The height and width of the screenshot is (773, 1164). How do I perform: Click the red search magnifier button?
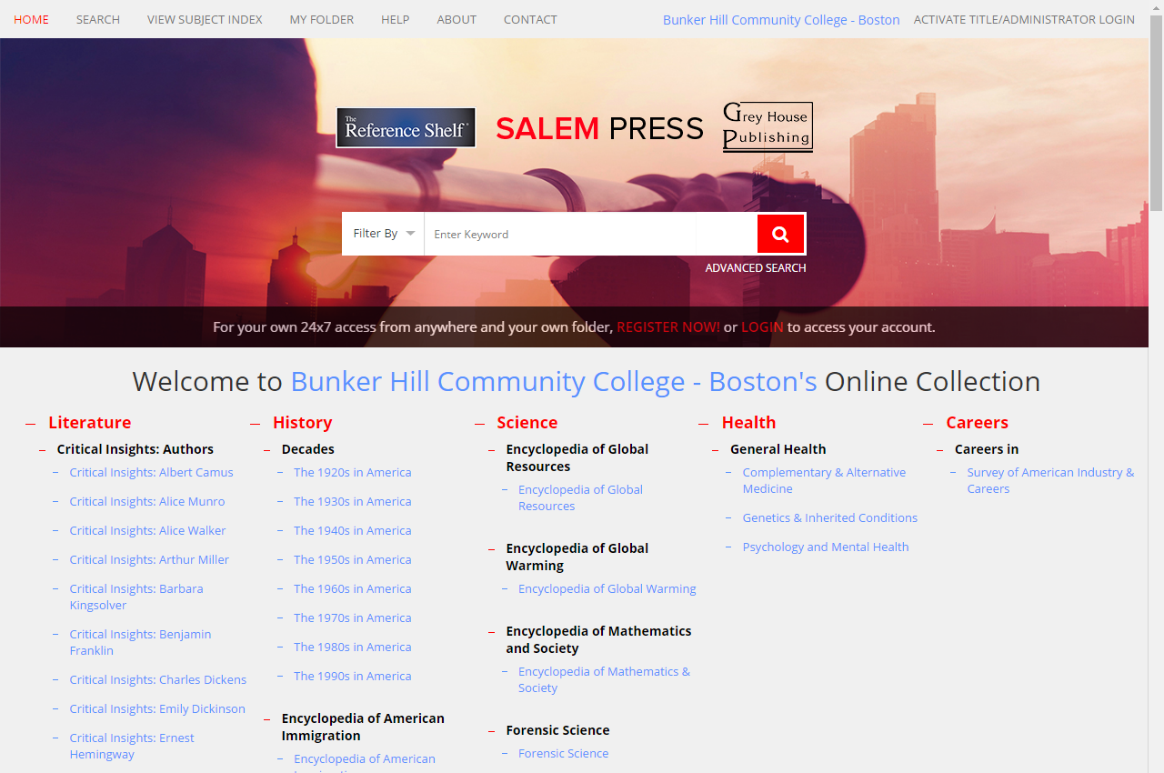(x=780, y=234)
